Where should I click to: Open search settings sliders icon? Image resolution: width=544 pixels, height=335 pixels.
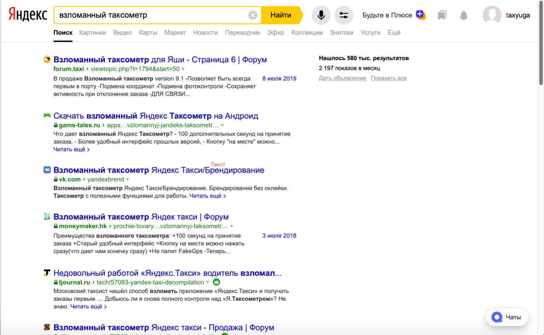pyautogui.click(x=344, y=15)
